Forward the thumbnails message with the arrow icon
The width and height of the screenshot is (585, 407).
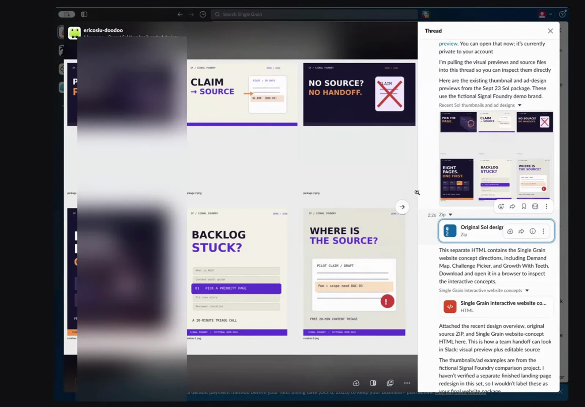click(x=512, y=207)
